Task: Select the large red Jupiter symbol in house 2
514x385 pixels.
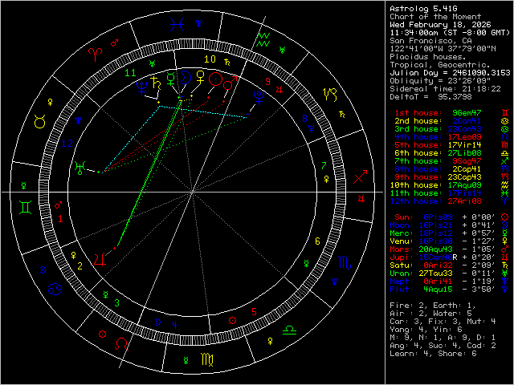Action: click(100, 259)
